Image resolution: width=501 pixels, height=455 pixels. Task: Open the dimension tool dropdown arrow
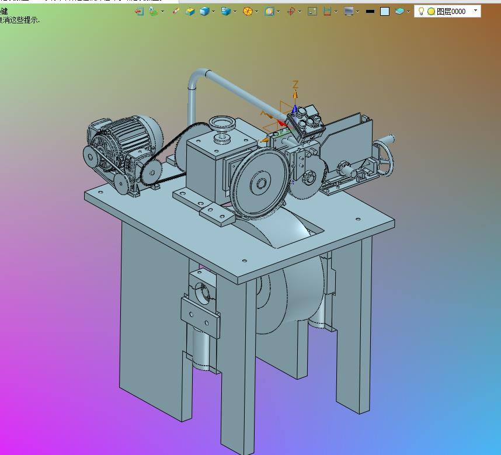tap(336, 12)
